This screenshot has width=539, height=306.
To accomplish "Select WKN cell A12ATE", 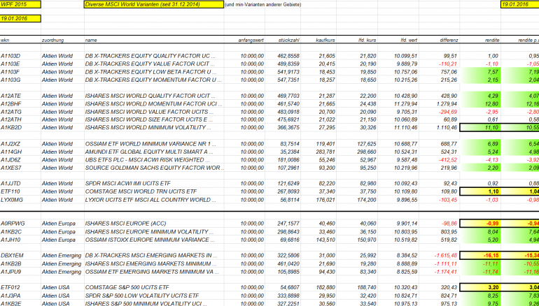I will point(20,96).
